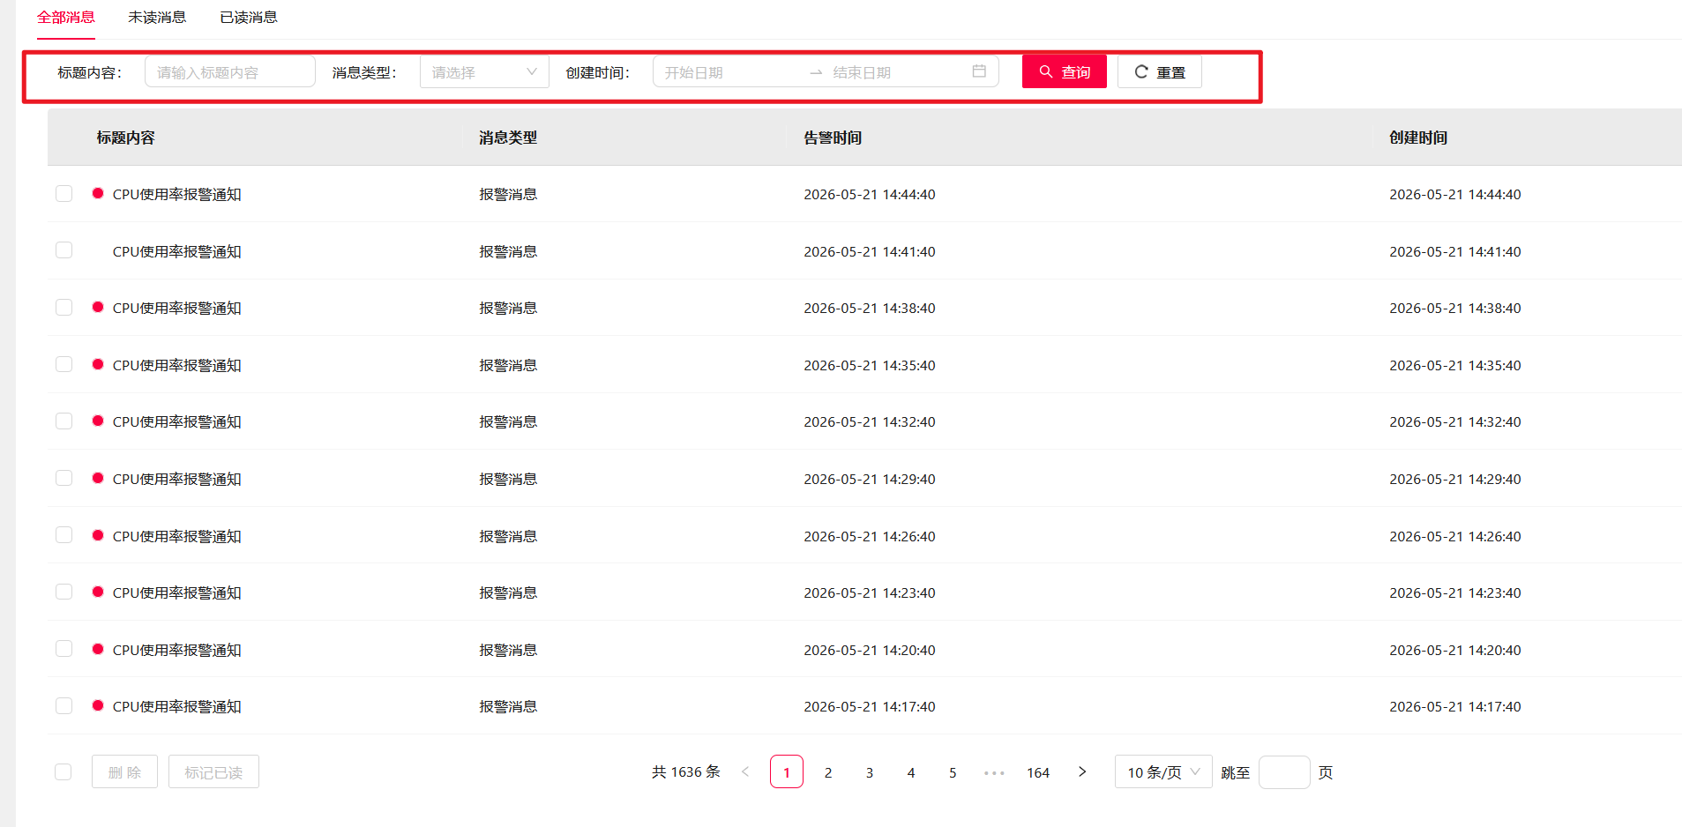1682x827 pixels.
Task: Check the row for 14:44:40 alert
Action: pyautogui.click(x=64, y=193)
